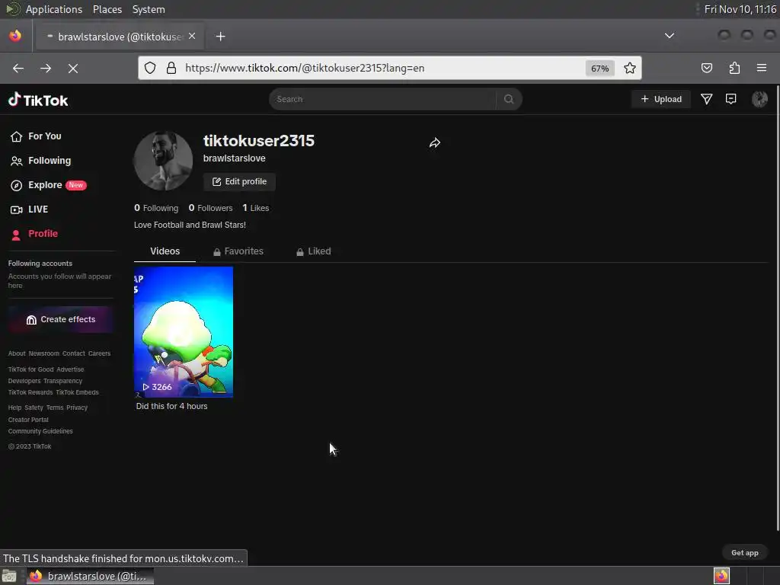
Task: Select the Videos tab
Action: click(x=165, y=251)
